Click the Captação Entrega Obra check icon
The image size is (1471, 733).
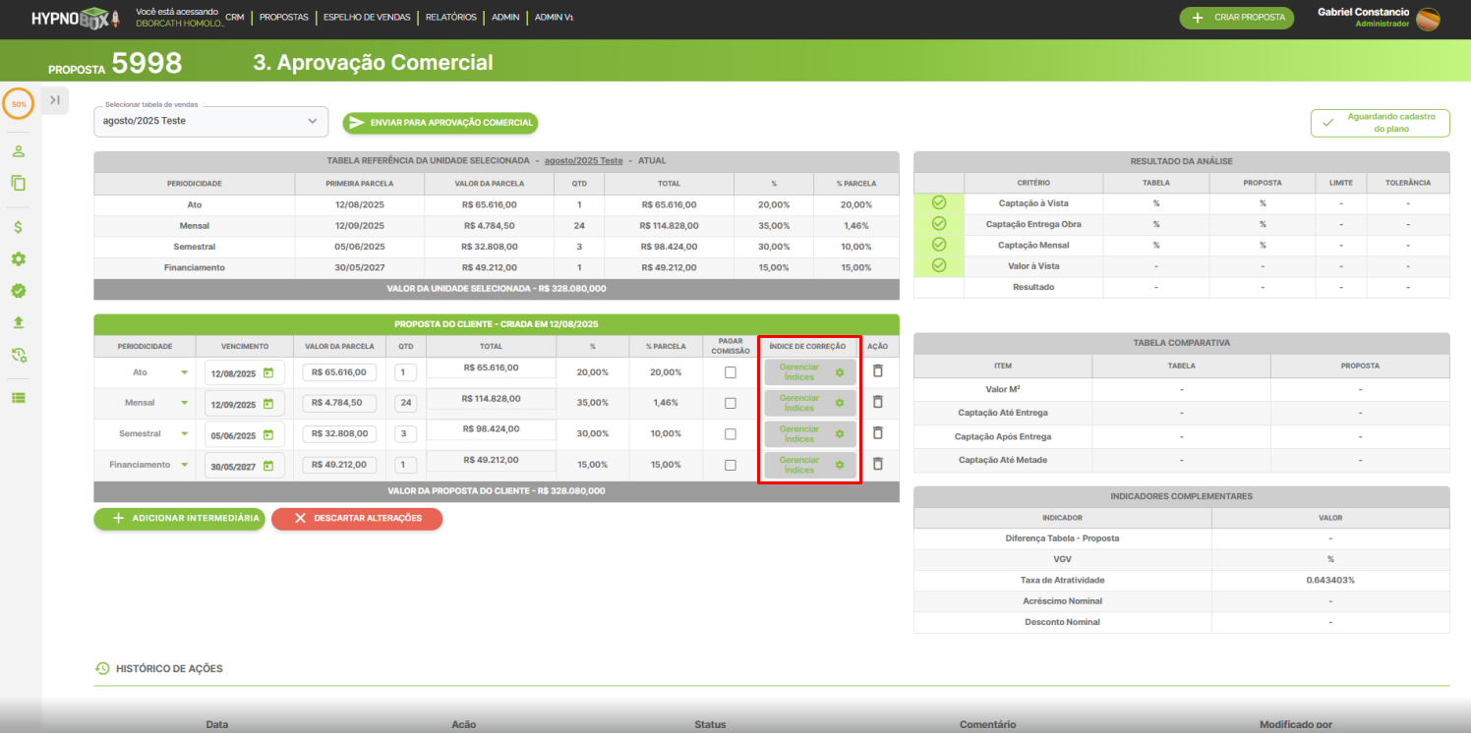tap(939, 224)
